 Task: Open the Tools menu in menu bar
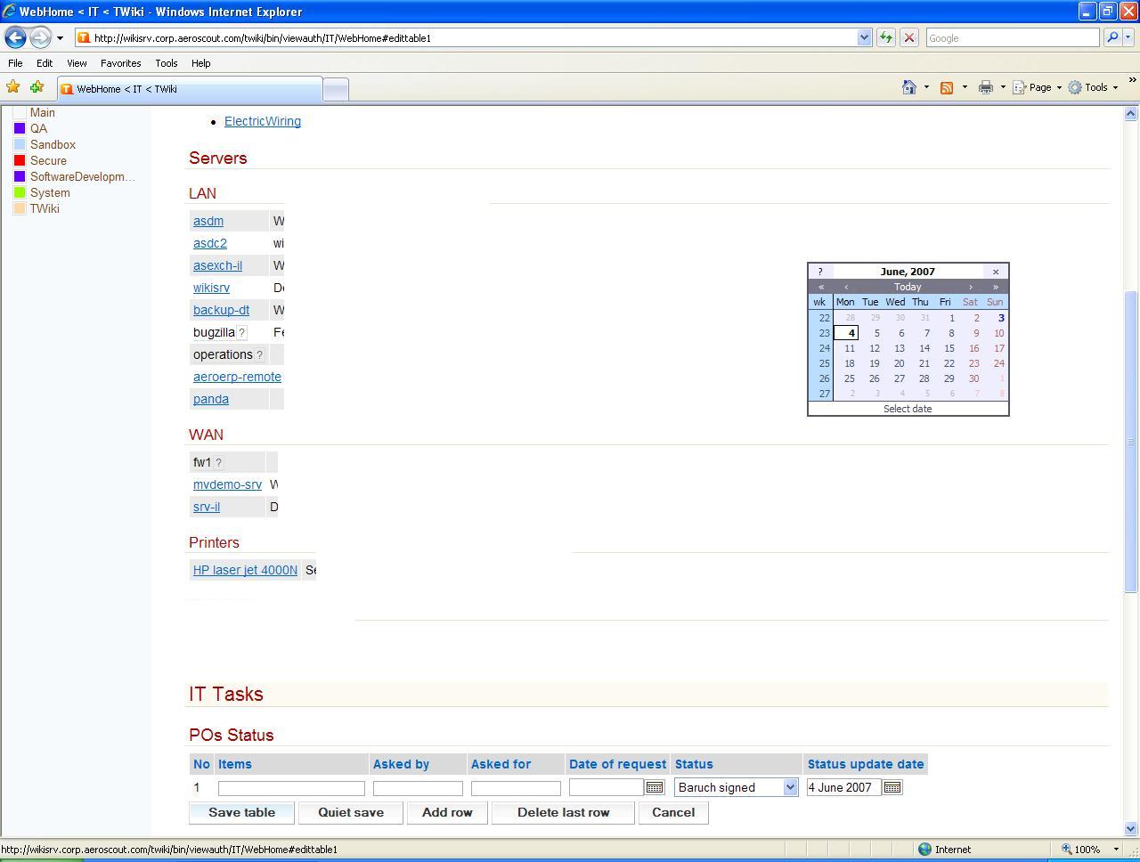tap(166, 63)
